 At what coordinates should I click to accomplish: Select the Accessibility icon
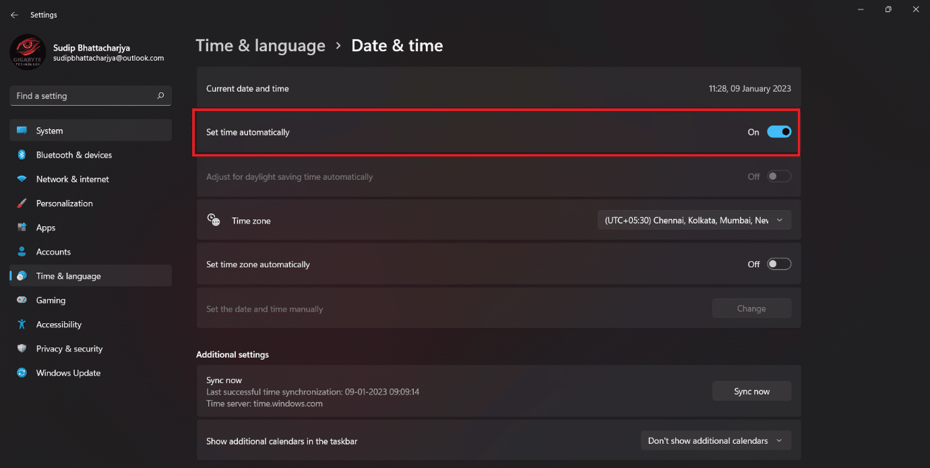(x=22, y=324)
